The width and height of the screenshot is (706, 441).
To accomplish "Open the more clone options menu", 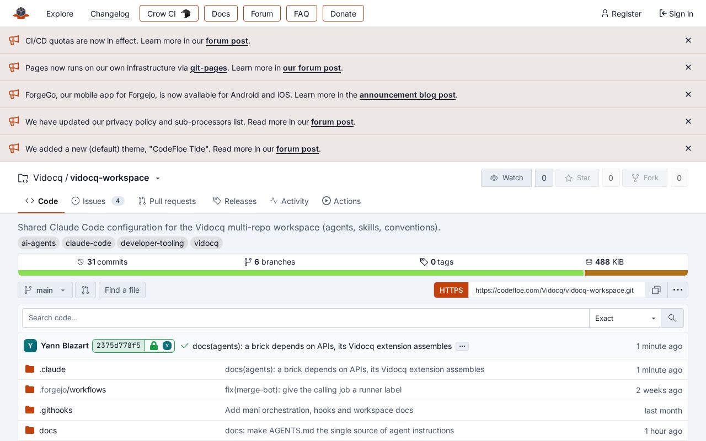I will pyautogui.click(x=678, y=290).
